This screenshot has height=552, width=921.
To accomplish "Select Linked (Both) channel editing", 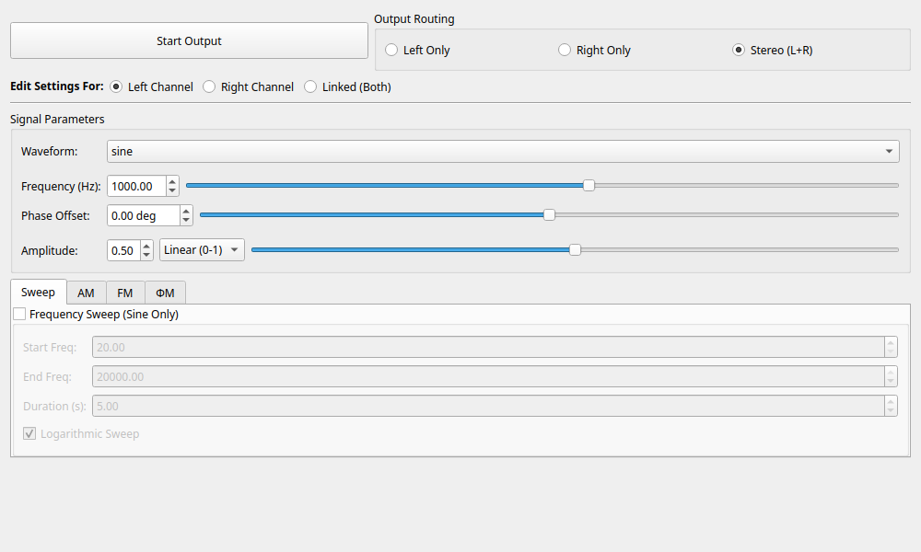I will tap(311, 87).
